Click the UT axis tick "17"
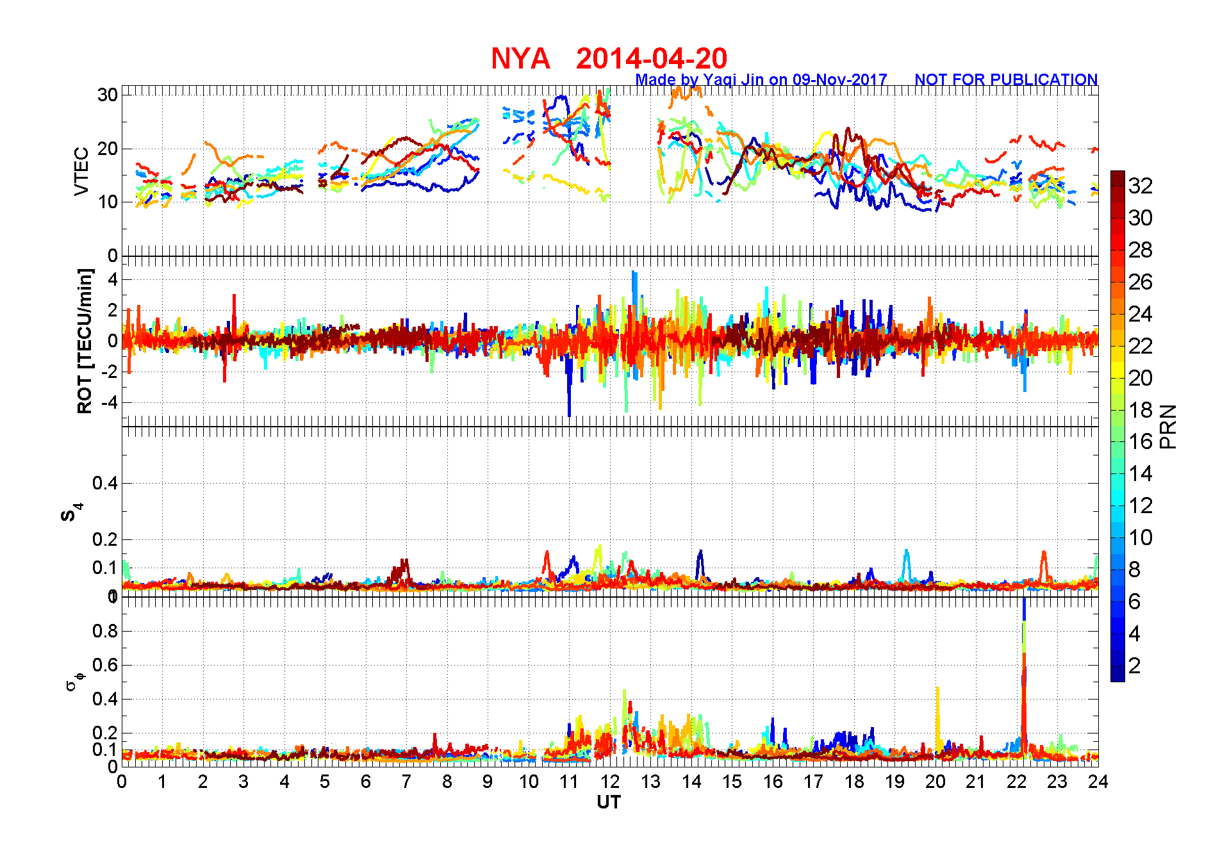This screenshot has height=852, width=1220. coord(813,782)
